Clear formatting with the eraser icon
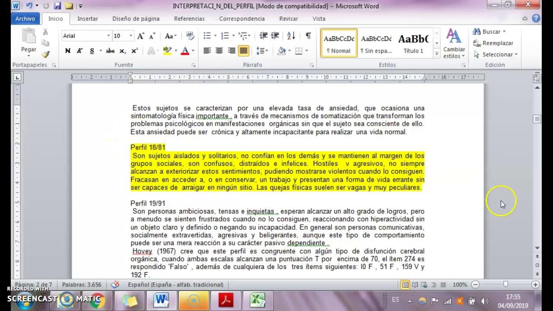Viewport: 553px width, 311px height. (x=190, y=36)
